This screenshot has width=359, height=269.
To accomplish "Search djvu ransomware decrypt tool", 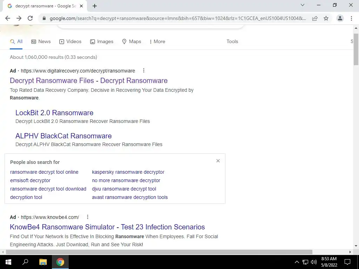I will (x=124, y=189).
